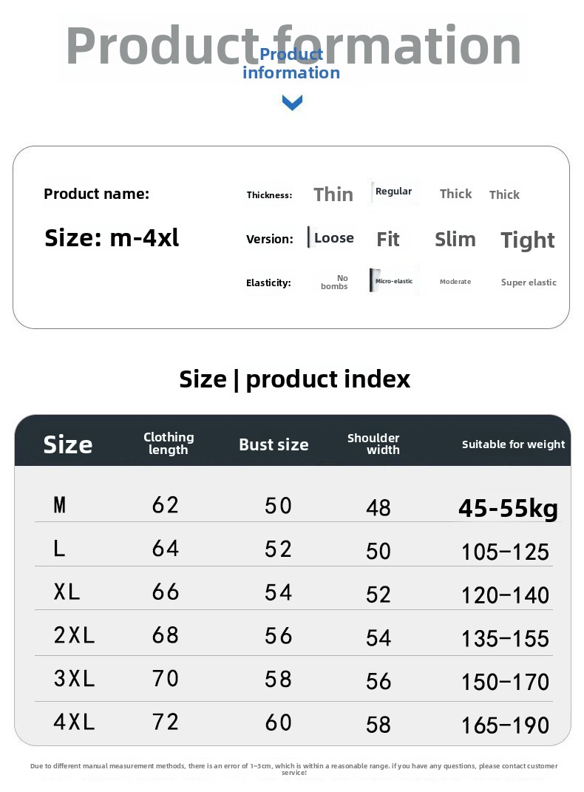584x792 pixels.
Task: Choose the "Loose" version option
Action: (333, 238)
